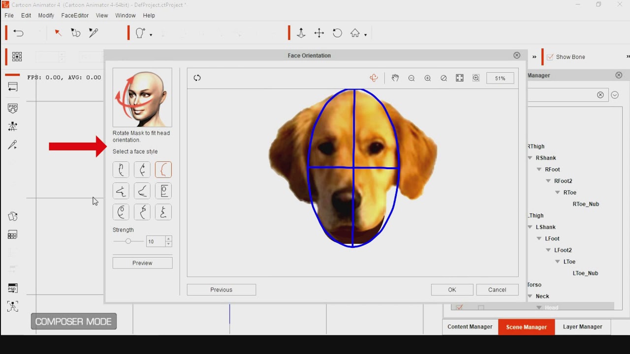Open the FaceEditor menu

point(75,15)
